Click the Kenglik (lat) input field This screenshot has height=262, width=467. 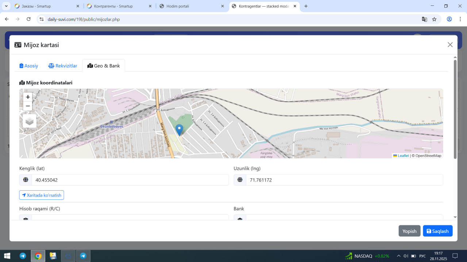coord(130,180)
